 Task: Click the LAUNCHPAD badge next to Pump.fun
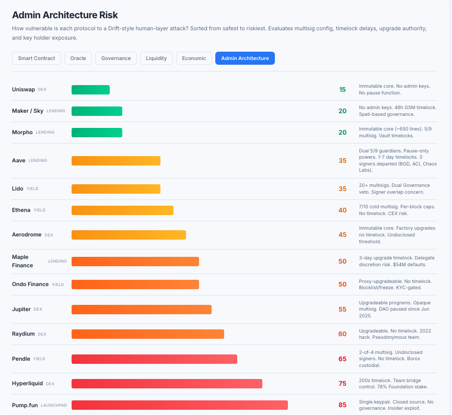point(55,405)
